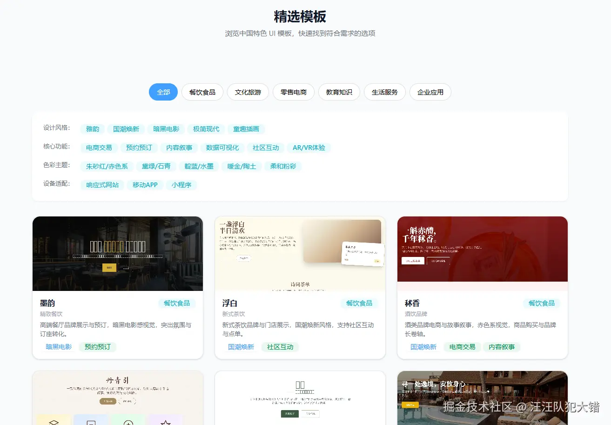Enable the 暗黑电影 style filter
This screenshot has width=611, height=425.
click(x=166, y=129)
